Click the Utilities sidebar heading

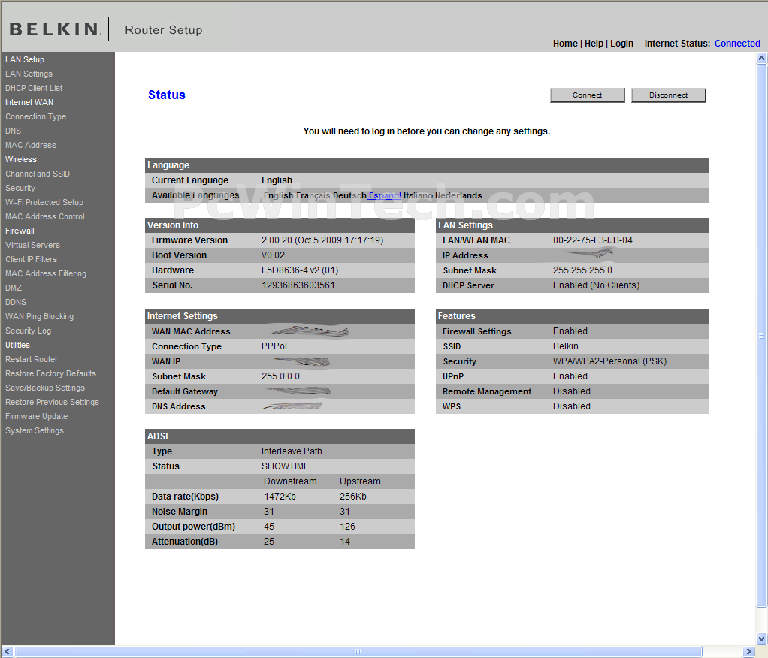(17, 345)
